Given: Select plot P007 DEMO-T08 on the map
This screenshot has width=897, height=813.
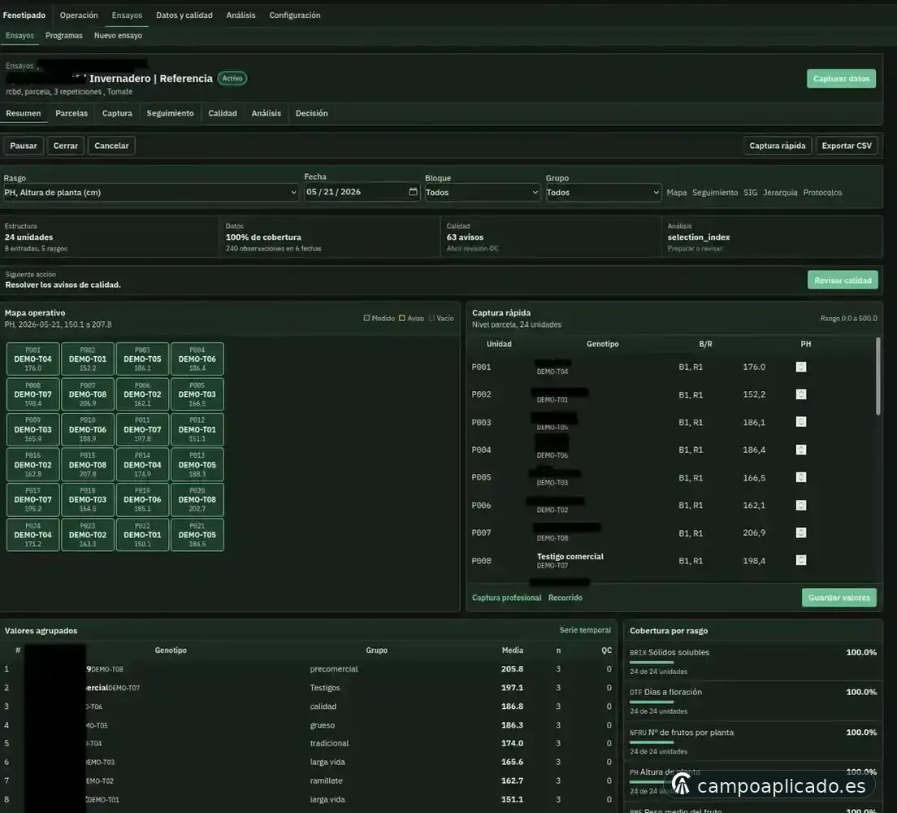Looking at the screenshot, I should click(x=88, y=394).
